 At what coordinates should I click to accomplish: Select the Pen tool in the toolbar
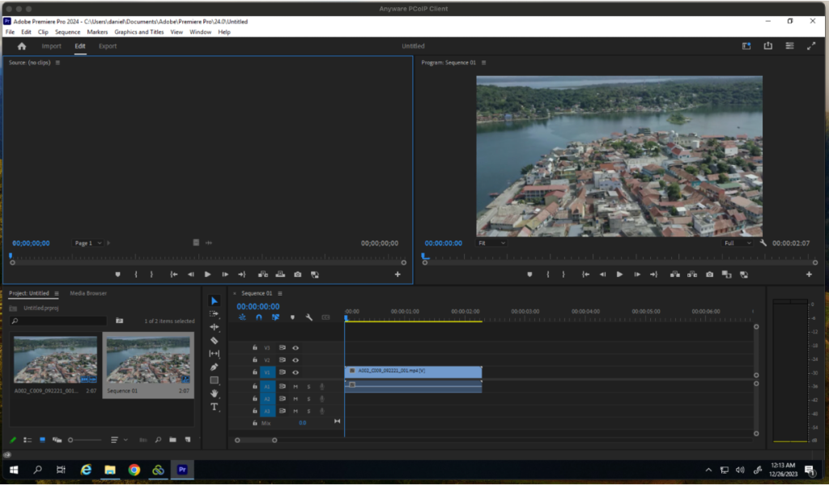click(215, 367)
